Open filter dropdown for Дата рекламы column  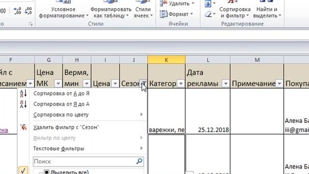[226, 84]
